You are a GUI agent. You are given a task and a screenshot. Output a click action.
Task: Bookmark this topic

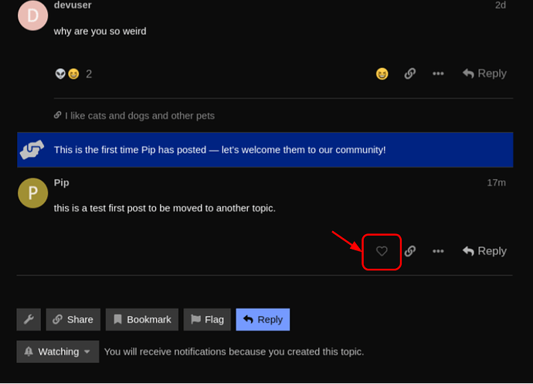point(142,319)
